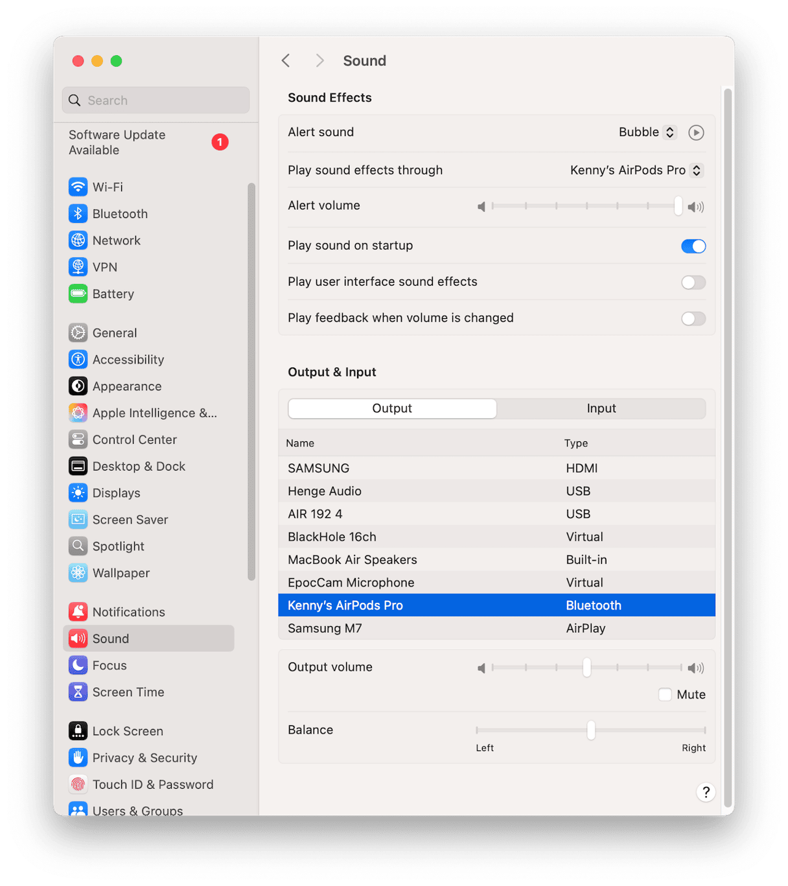
Task: Select Spotlight magnifier icon
Action: 78,546
